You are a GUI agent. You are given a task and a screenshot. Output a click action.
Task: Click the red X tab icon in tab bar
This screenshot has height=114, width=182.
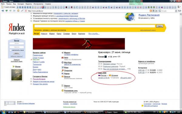[x=43, y=7]
